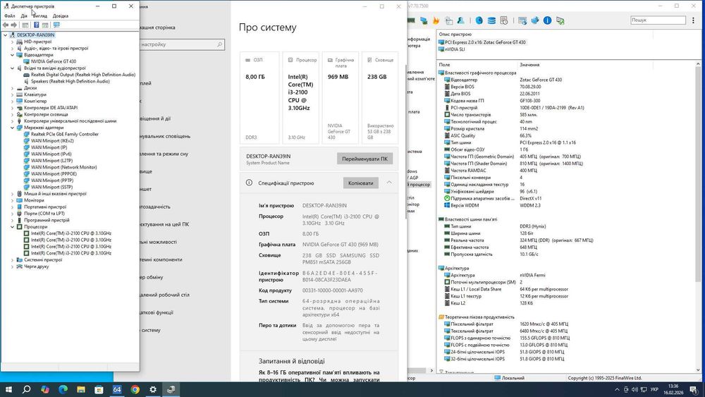Viewport: 705px width, 397px height.
Task: Select the DESKTOP-RAN39IN root node
Action: [x=35, y=35]
